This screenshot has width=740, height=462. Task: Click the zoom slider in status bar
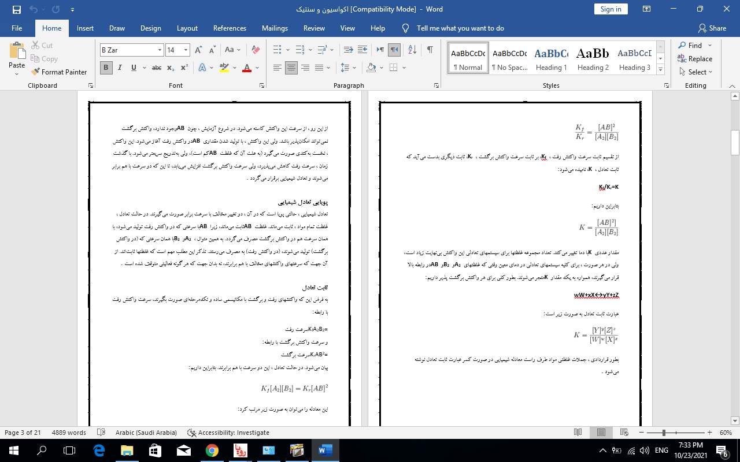click(664, 433)
